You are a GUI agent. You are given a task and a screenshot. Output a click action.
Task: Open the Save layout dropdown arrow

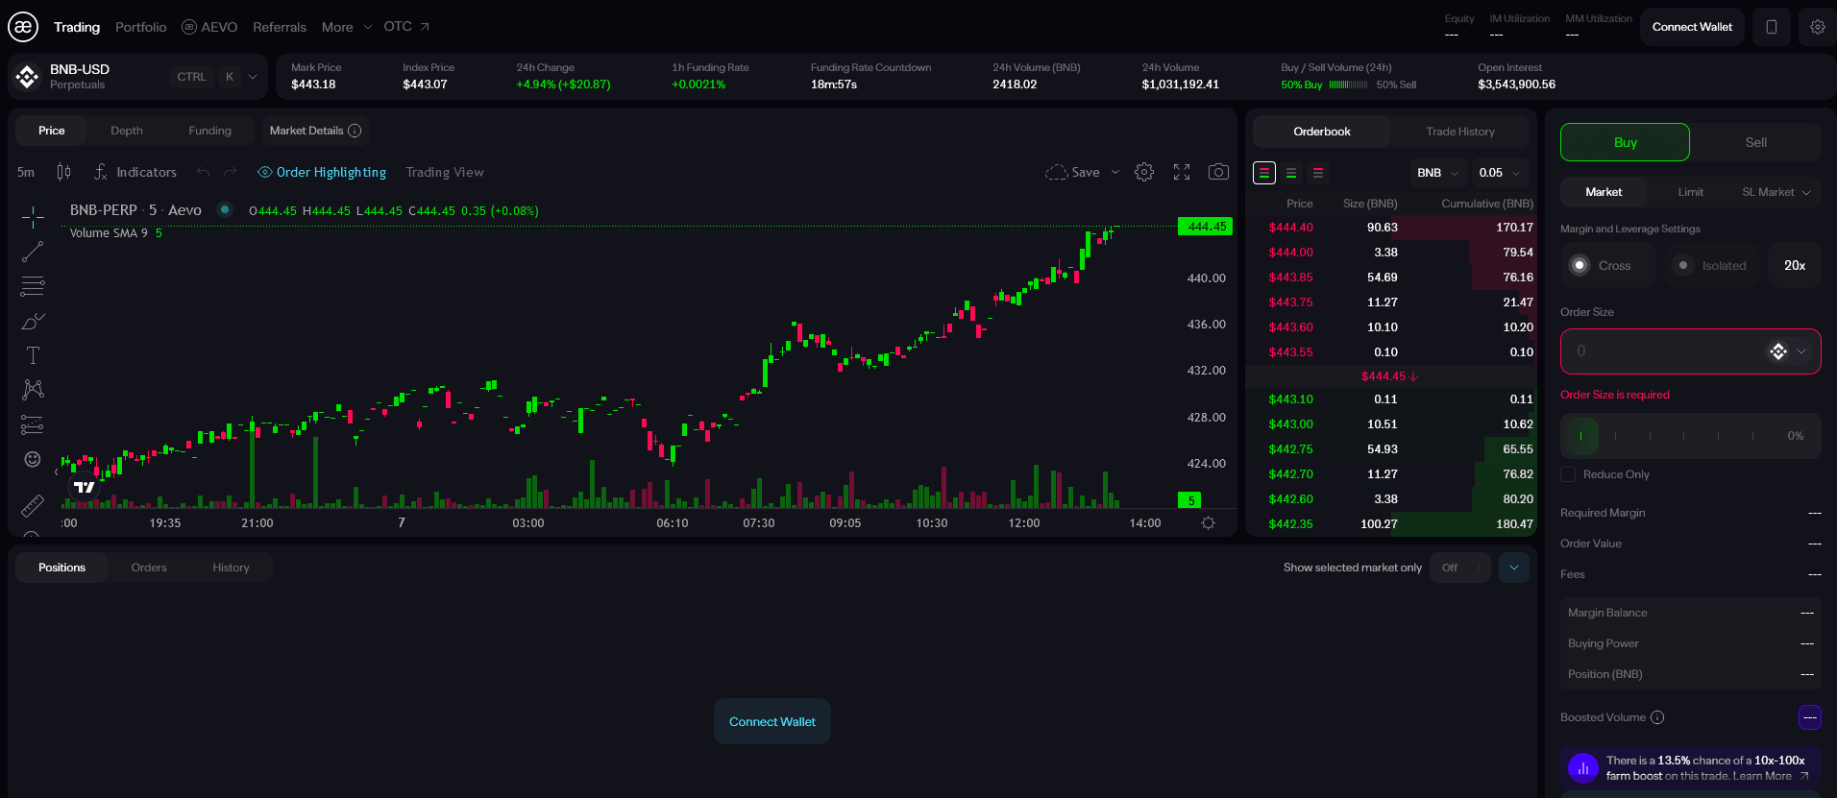coord(1115,172)
